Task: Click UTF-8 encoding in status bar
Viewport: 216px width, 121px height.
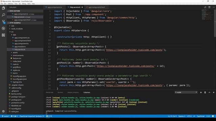Action: (189, 116)
